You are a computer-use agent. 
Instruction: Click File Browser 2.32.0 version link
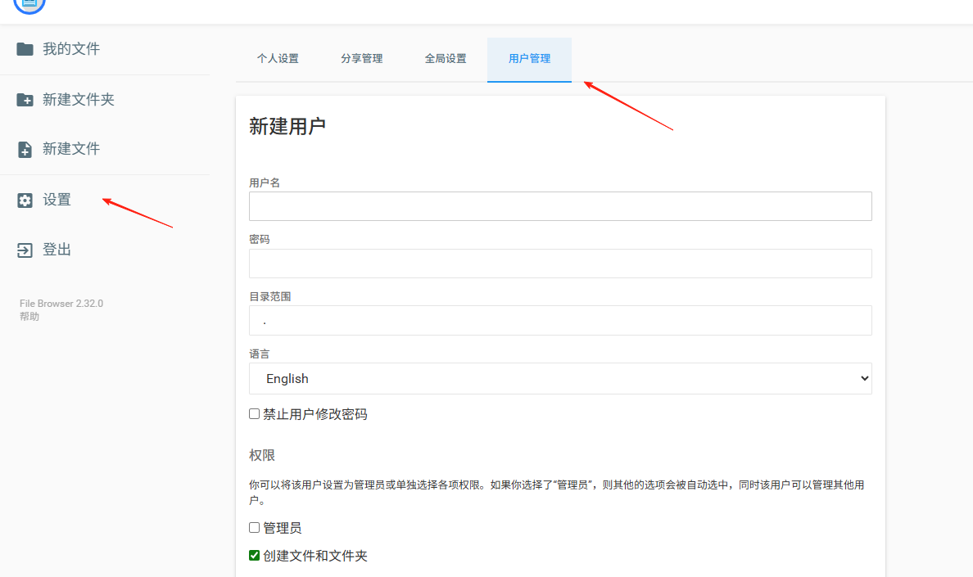pyautogui.click(x=61, y=303)
